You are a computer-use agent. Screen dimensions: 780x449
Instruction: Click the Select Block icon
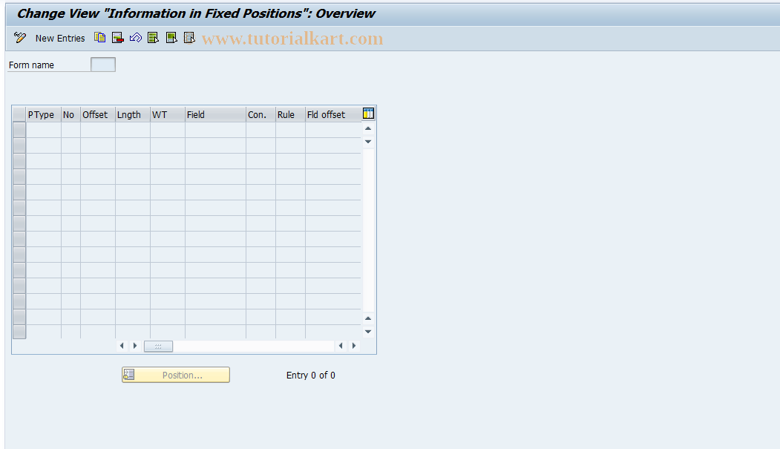pos(171,38)
